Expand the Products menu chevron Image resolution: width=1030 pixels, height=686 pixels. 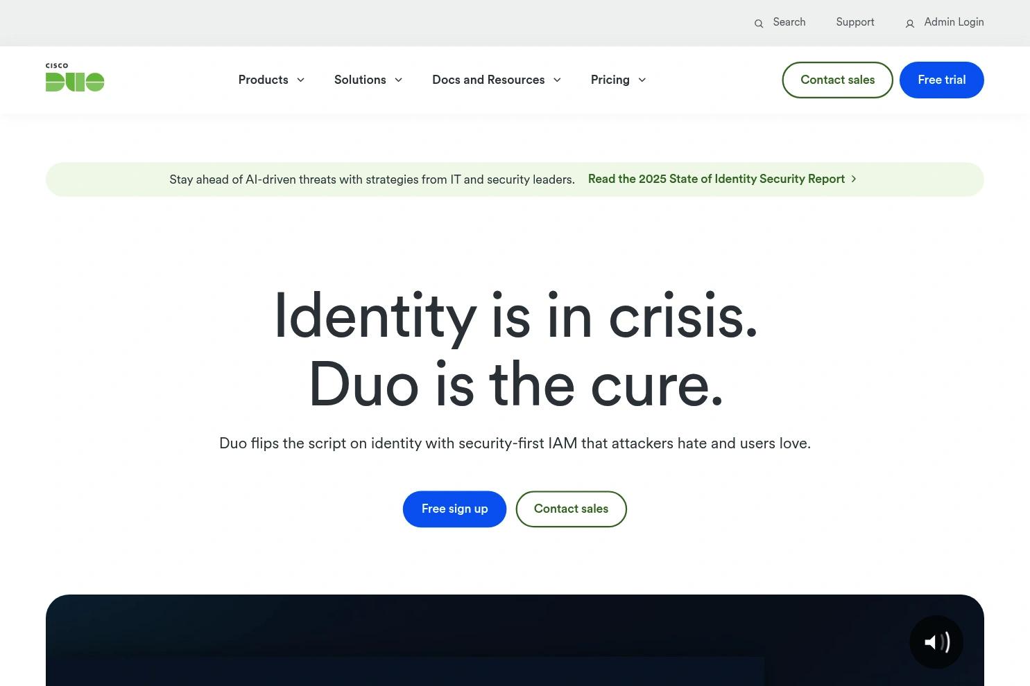pos(300,80)
